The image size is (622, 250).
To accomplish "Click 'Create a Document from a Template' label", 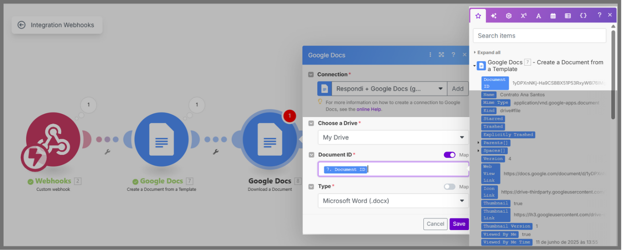I will tap(161, 189).
